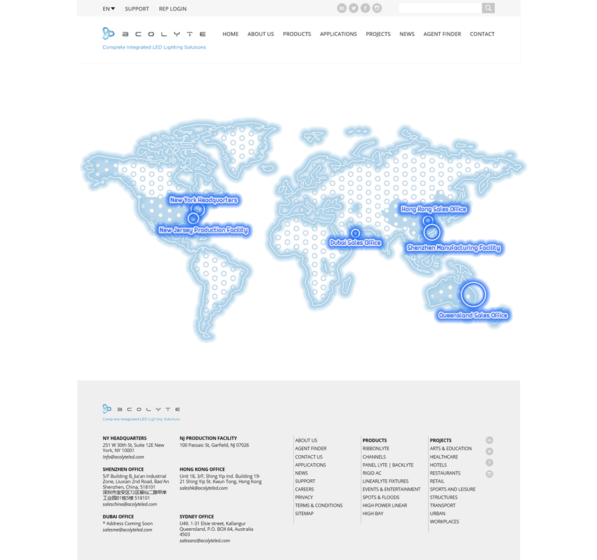This screenshot has height=560, width=597.
Task: Click the Acolyte logo in header
Action: [x=154, y=38]
